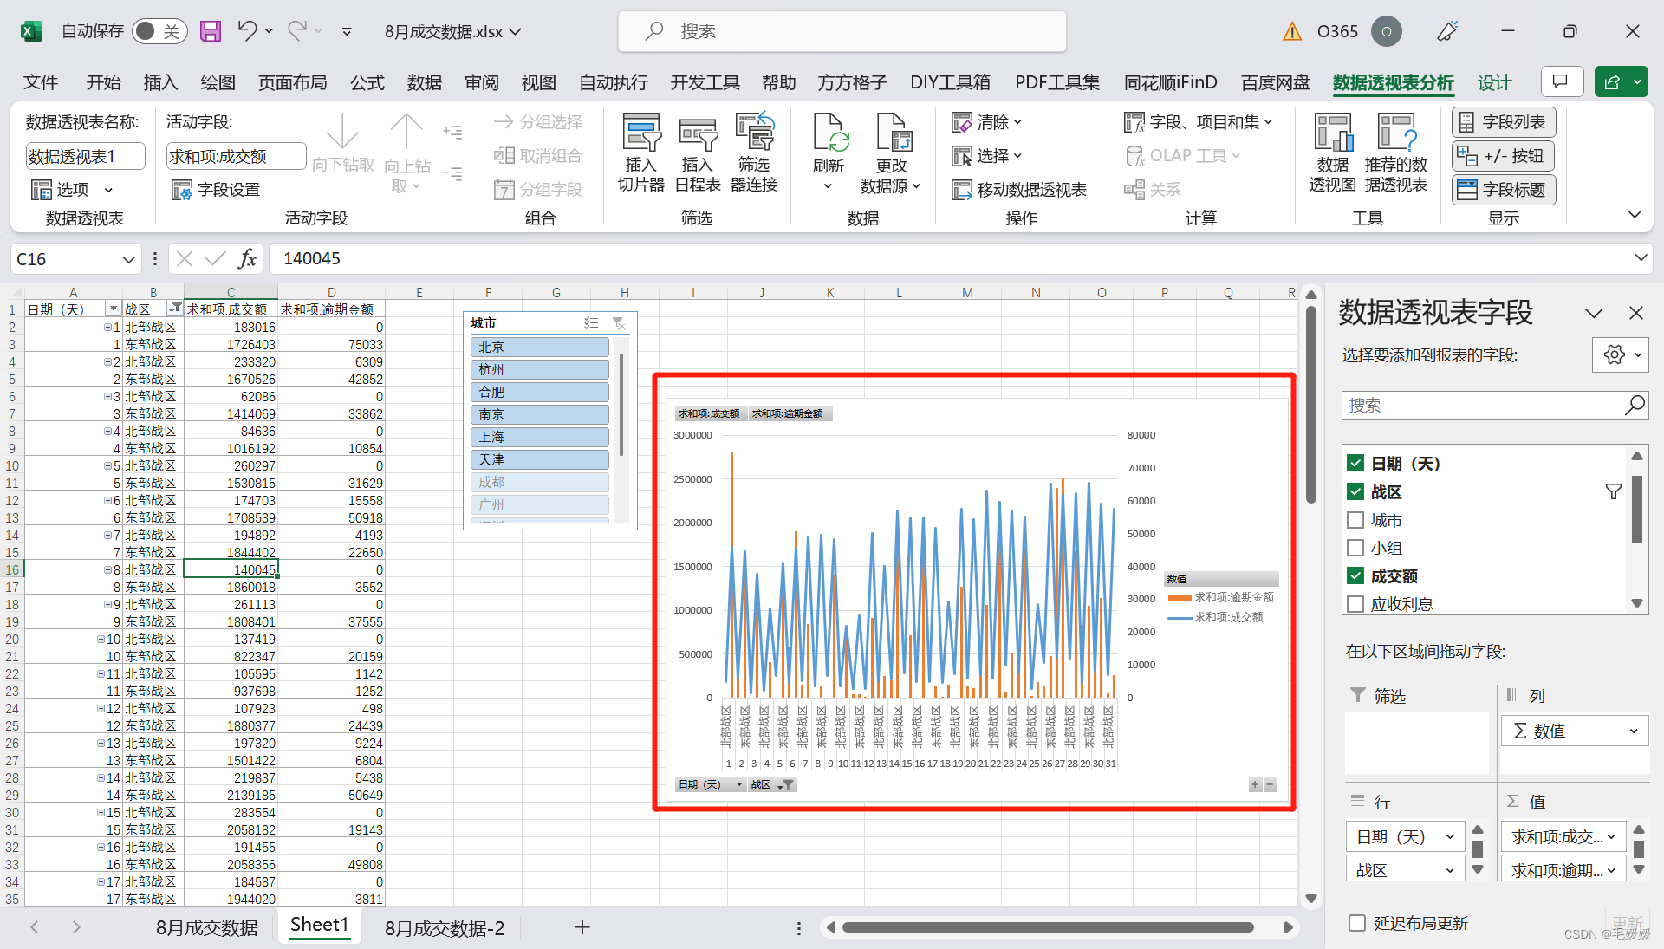Click the Change Data Source (更改数据源) icon
This screenshot has width=1664, height=949.
pyautogui.click(x=893, y=132)
